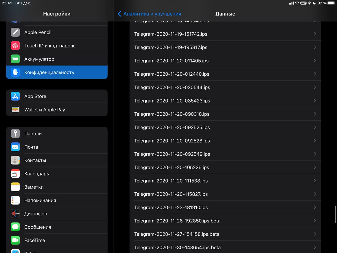Tap the Passwords key icon

(15, 134)
